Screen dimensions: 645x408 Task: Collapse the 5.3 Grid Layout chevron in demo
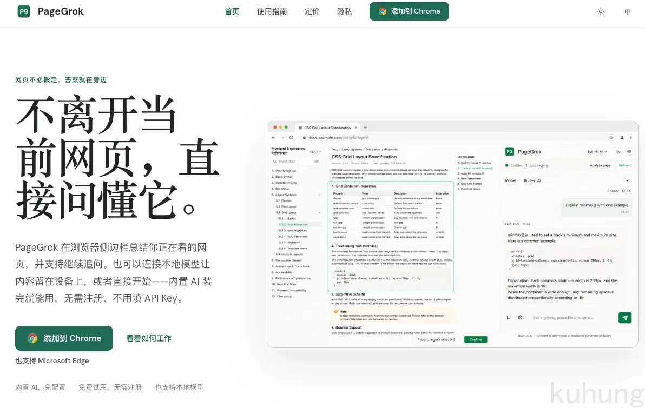320,213
